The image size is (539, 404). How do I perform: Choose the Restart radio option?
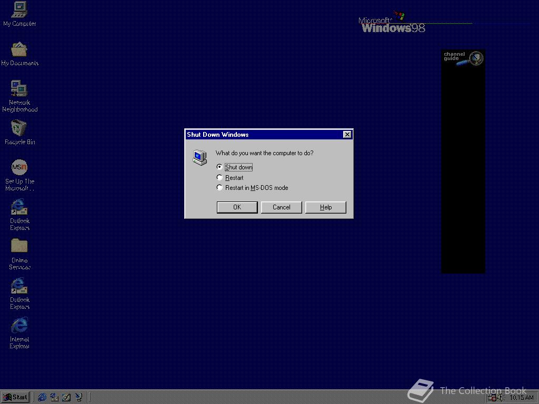231,178
